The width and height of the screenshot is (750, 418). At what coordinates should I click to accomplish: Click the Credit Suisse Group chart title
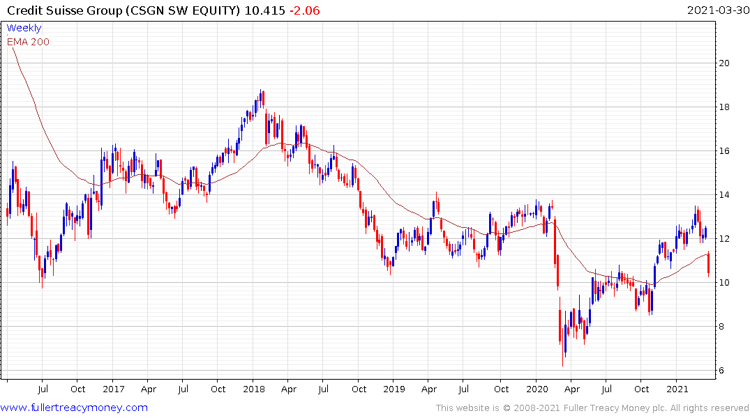[x=123, y=10]
